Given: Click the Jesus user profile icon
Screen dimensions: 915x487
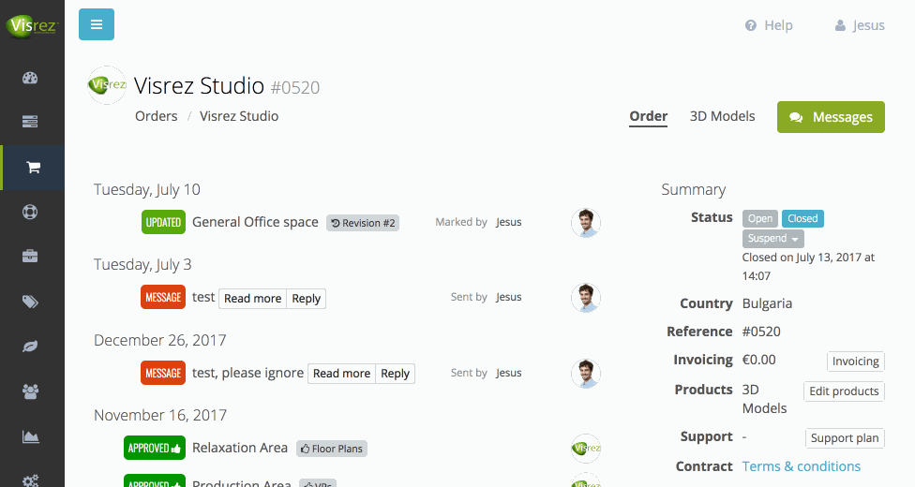Looking at the screenshot, I should pyautogui.click(x=840, y=25).
